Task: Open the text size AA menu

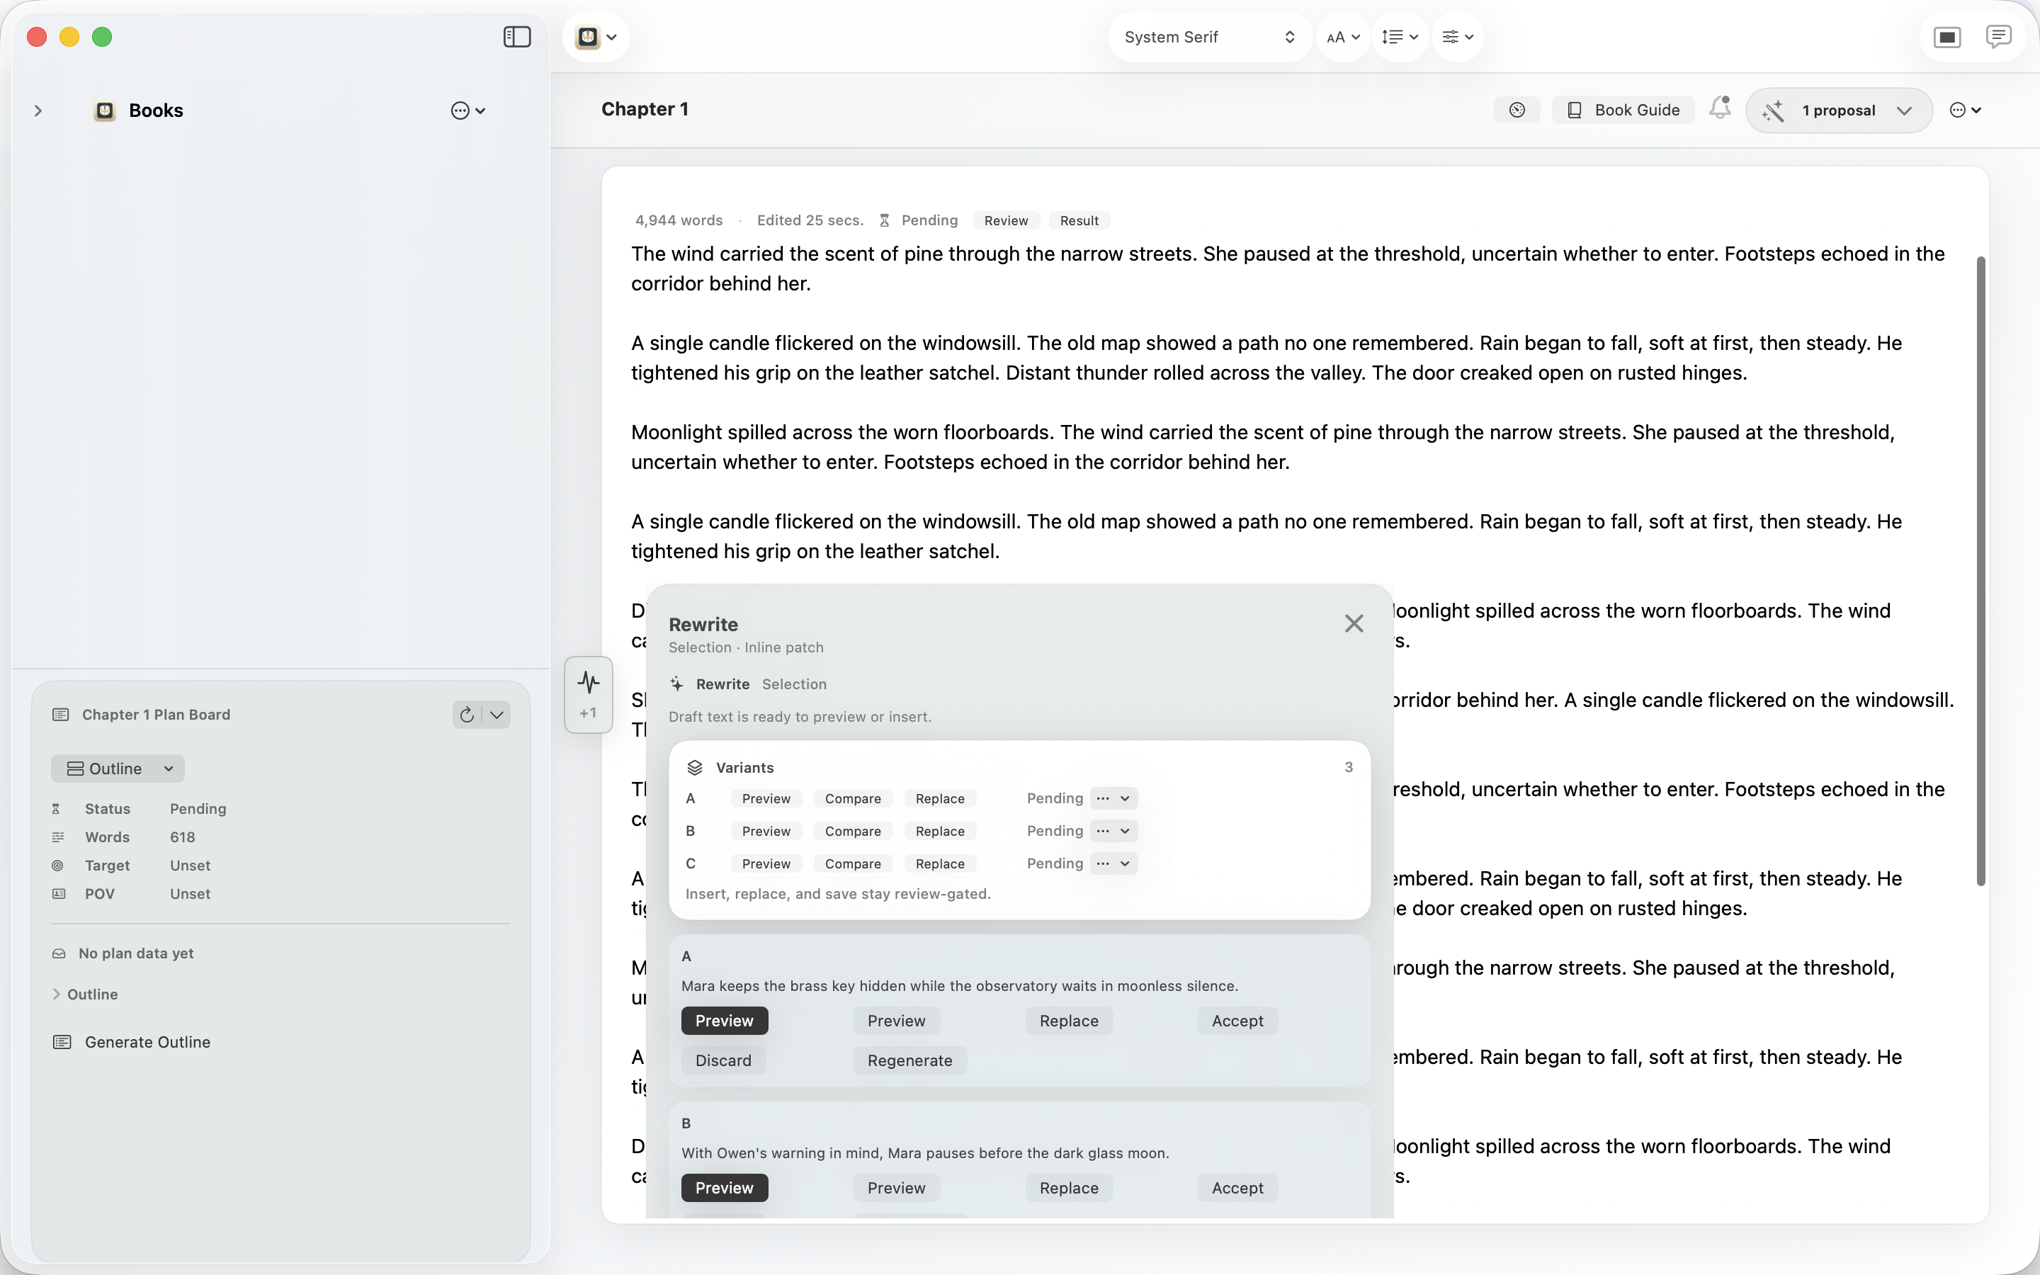Action: 1343,37
